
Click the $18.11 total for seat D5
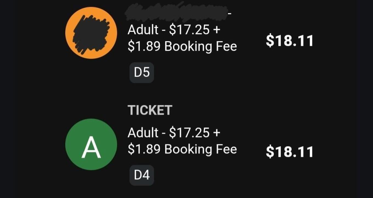point(289,41)
